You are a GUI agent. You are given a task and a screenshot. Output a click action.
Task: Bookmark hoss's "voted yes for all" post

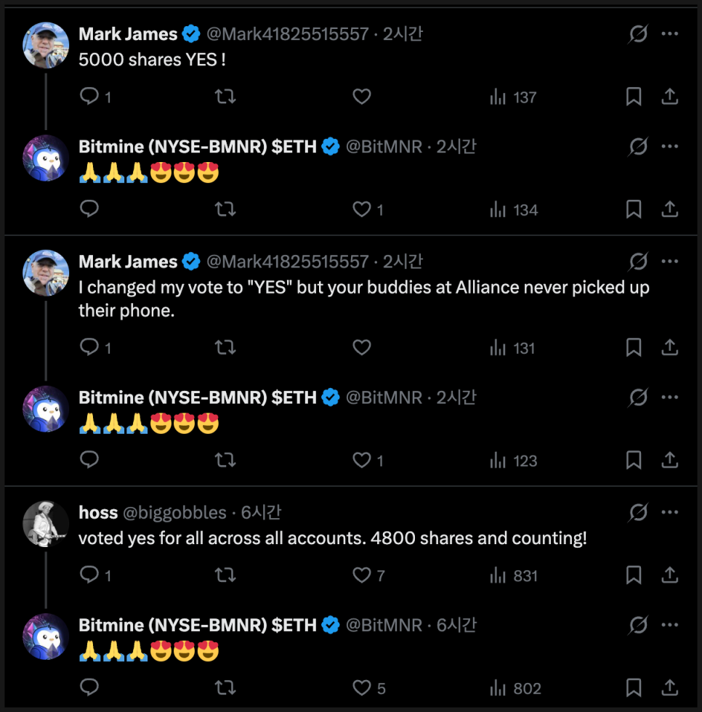click(634, 575)
